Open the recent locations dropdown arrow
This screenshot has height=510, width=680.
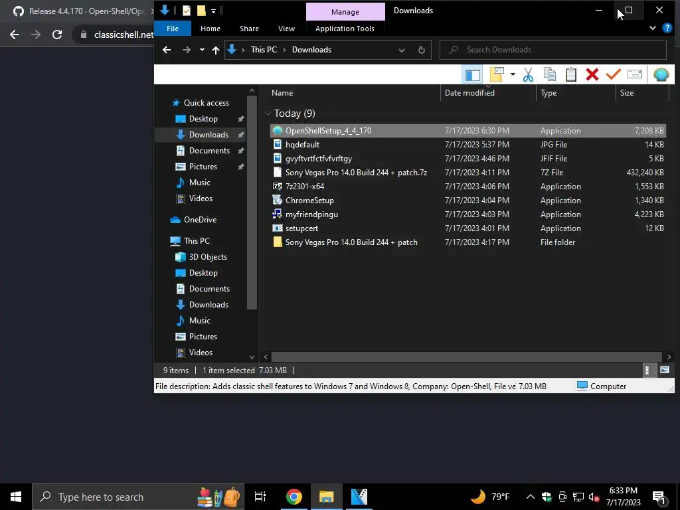[x=202, y=50]
